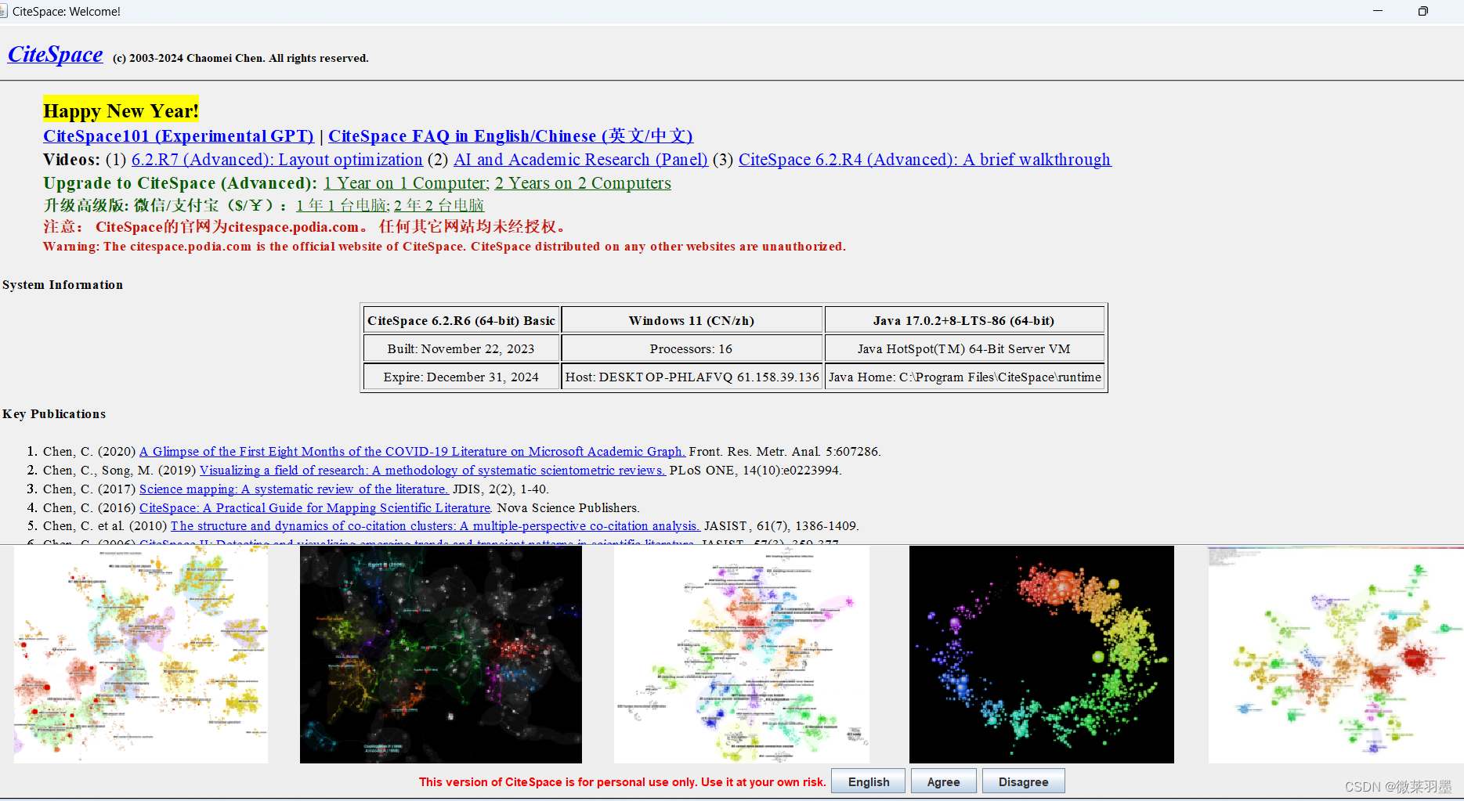Select the 1 Year on 1 Computer upgrade
Viewport: 1464px width, 801px height.
[407, 183]
